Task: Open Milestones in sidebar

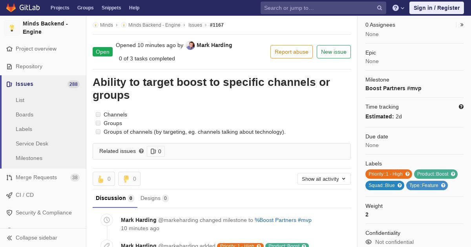Action: (29, 158)
